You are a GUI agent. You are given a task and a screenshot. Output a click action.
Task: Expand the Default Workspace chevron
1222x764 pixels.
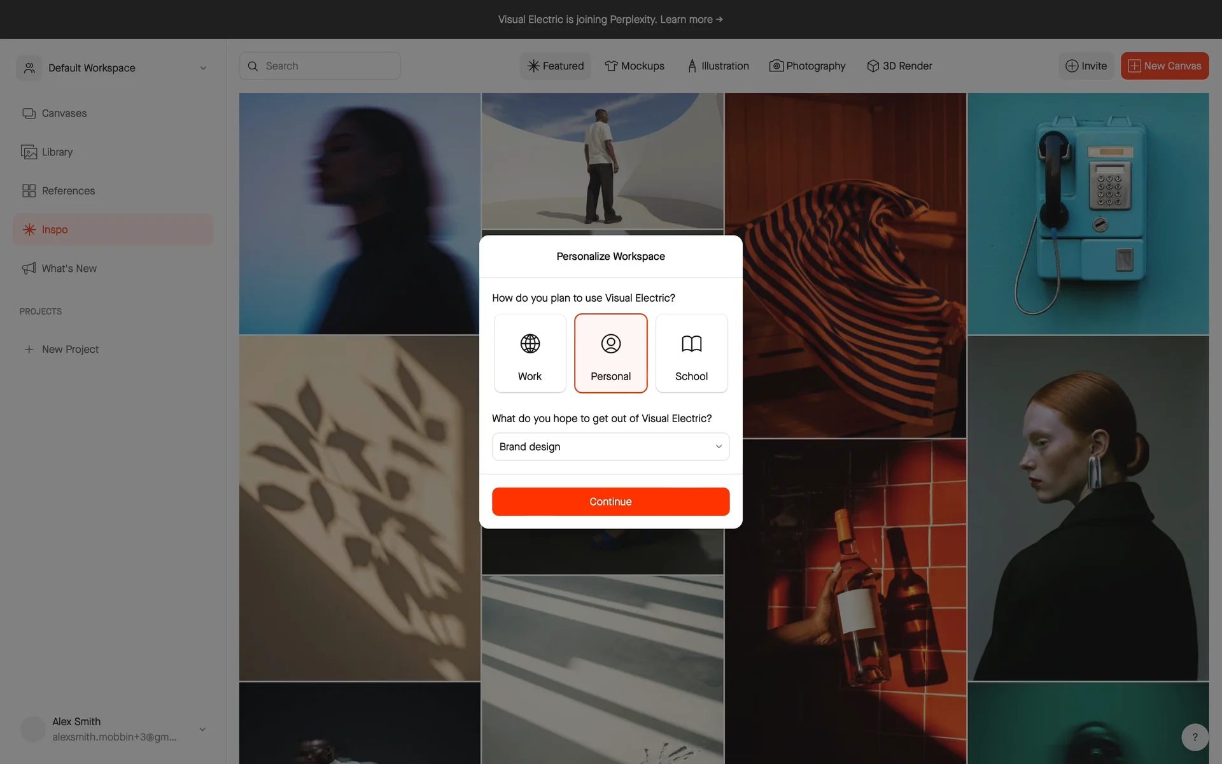pyautogui.click(x=203, y=68)
